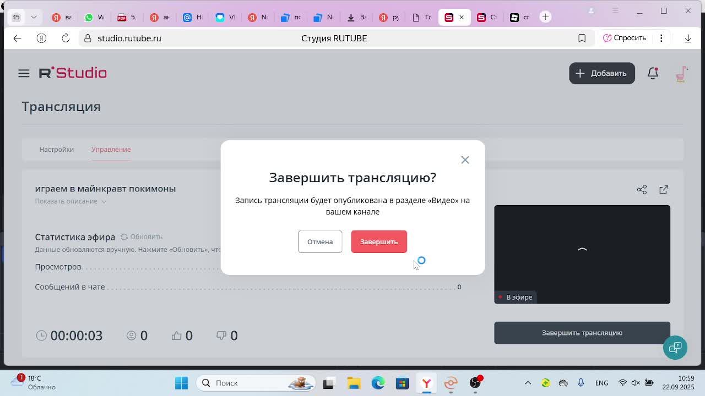Open a new browser tab
Image resolution: width=705 pixels, height=396 pixels.
tap(545, 17)
